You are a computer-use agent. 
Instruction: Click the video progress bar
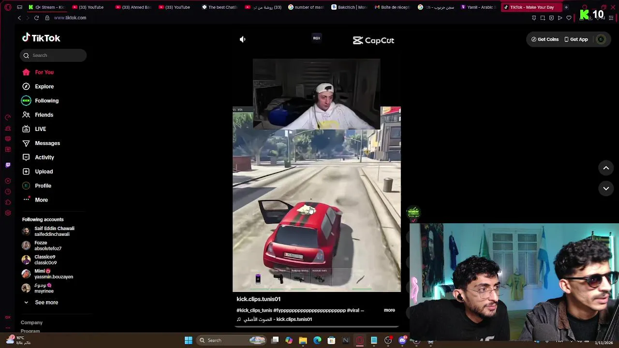coord(317,327)
